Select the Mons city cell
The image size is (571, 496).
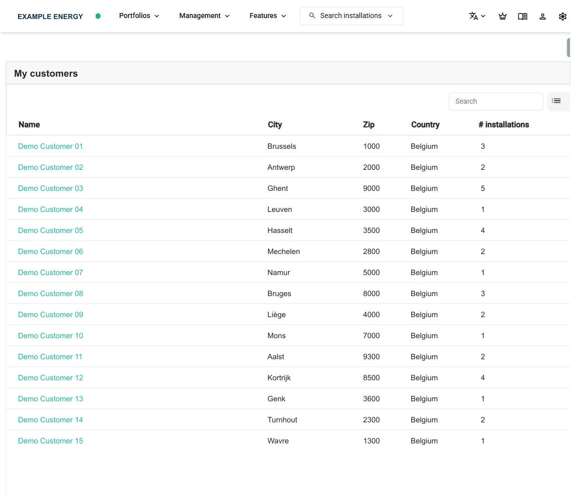[x=276, y=336]
